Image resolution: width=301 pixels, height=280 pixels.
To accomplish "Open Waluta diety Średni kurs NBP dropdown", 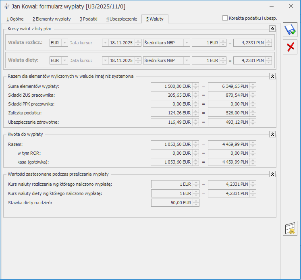I will pyautogui.click(x=187, y=60).
